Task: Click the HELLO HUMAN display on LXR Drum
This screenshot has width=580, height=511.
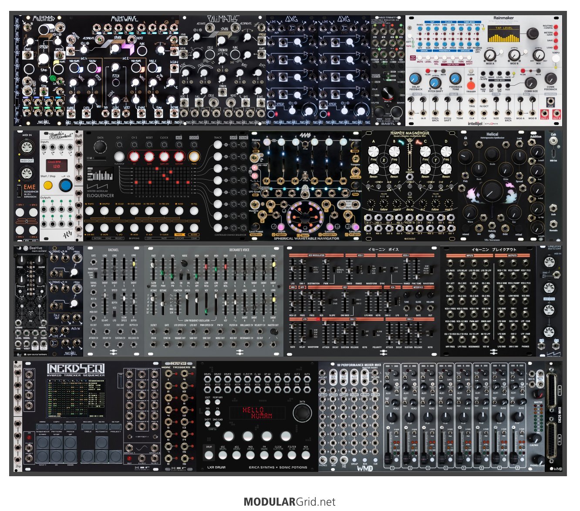Action: tap(256, 413)
